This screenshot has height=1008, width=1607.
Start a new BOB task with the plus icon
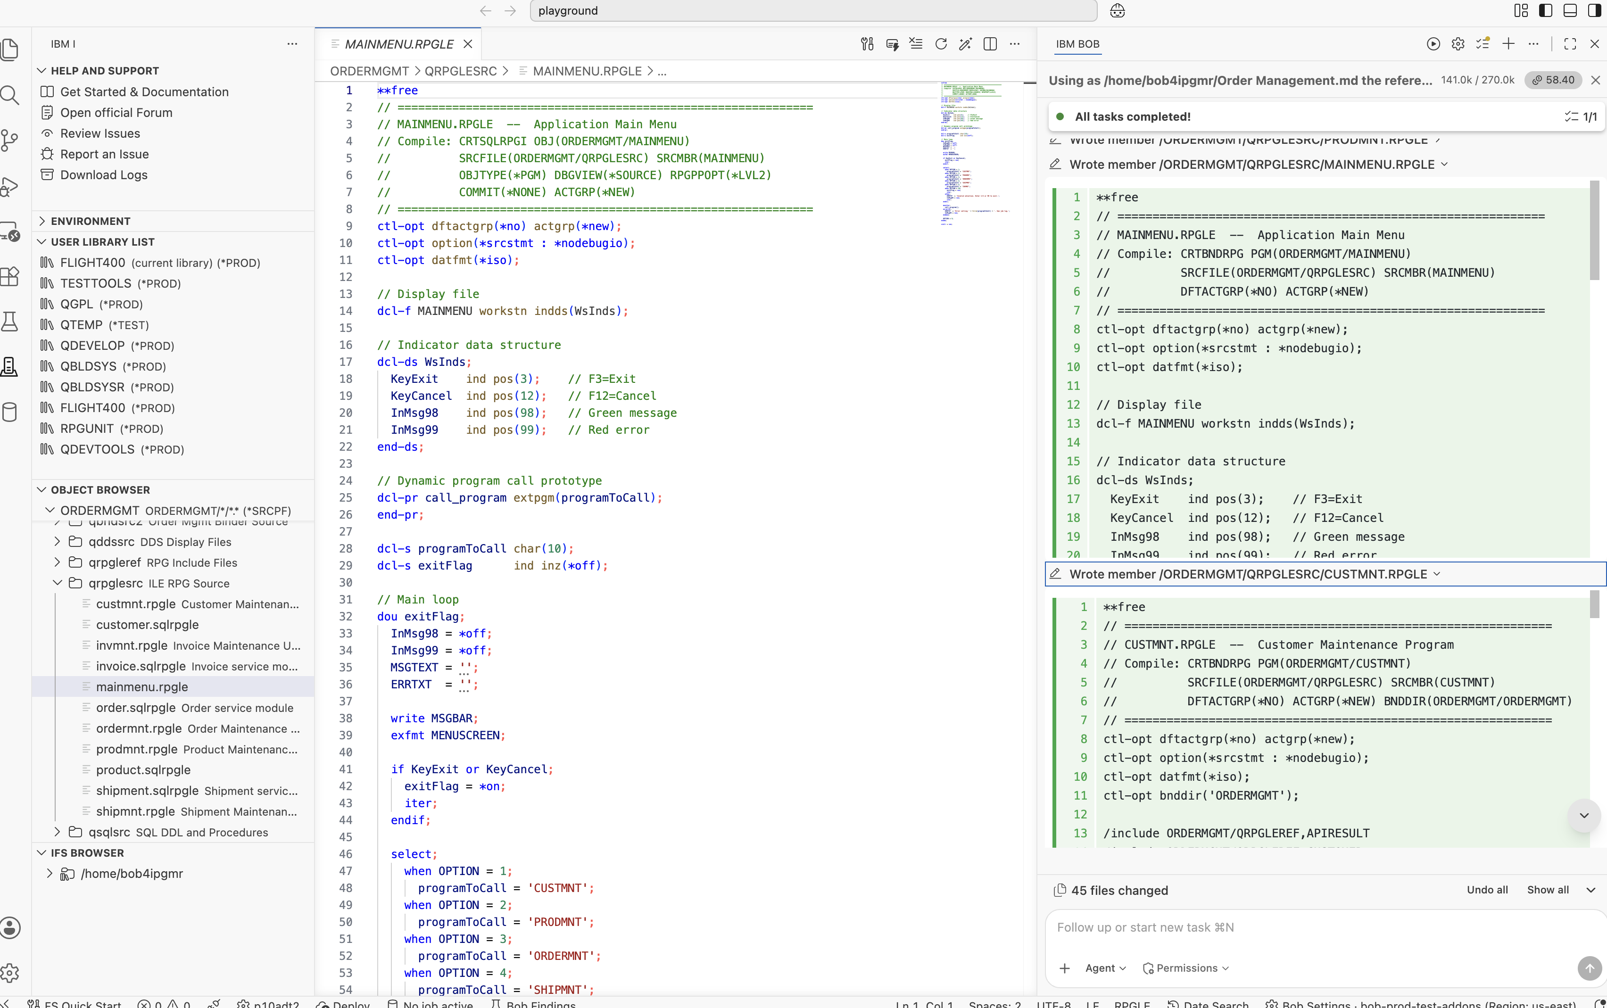1508,44
